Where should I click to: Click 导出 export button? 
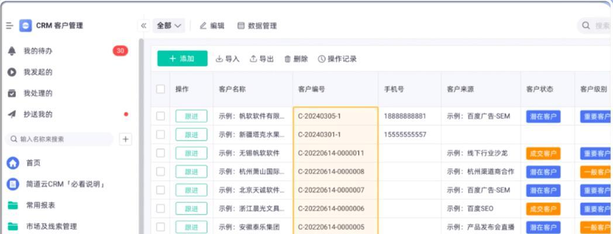pyautogui.click(x=261, y=59)
